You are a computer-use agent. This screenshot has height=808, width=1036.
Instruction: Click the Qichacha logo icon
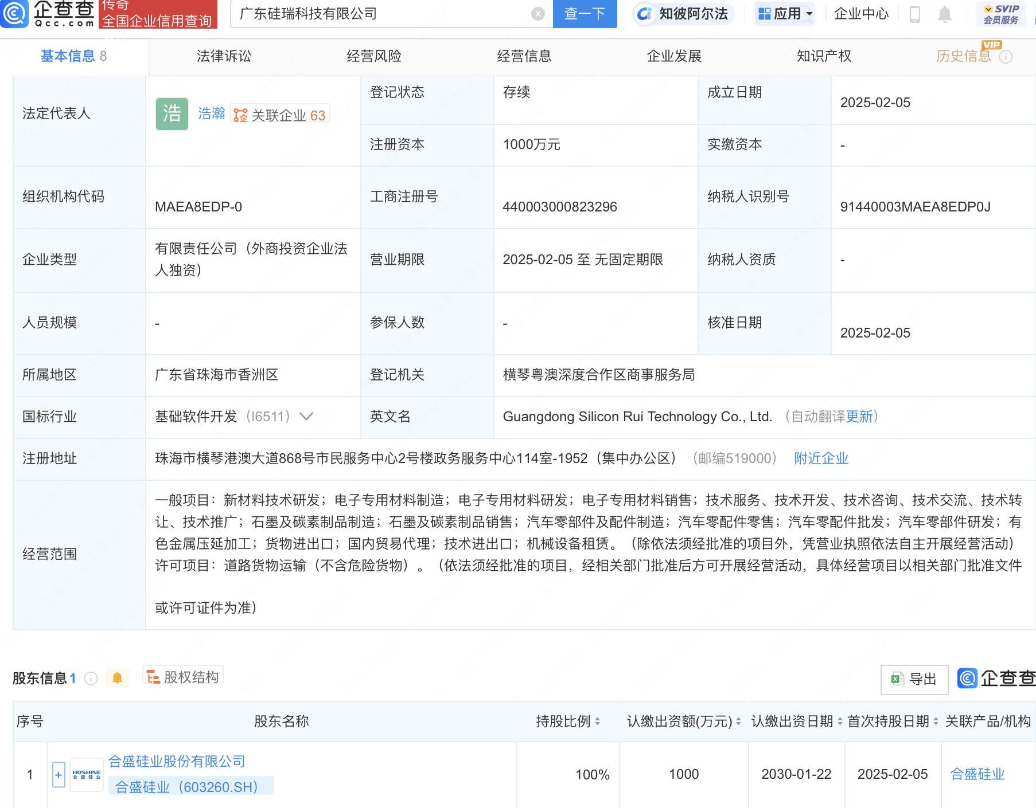[14, 13]
